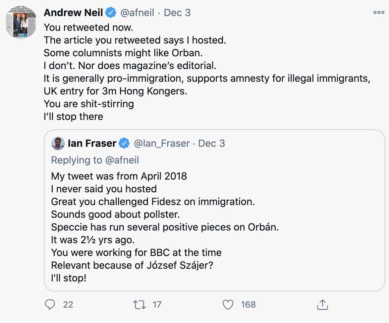
Task: Click the Andrew Neil display name
Action: pos(74,13)
